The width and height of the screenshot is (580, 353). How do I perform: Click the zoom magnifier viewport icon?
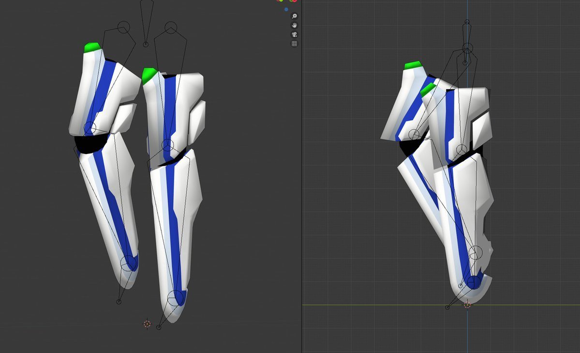tap(294, 16)
